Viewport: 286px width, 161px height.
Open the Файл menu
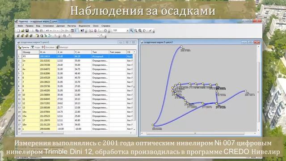click(20, 26)
